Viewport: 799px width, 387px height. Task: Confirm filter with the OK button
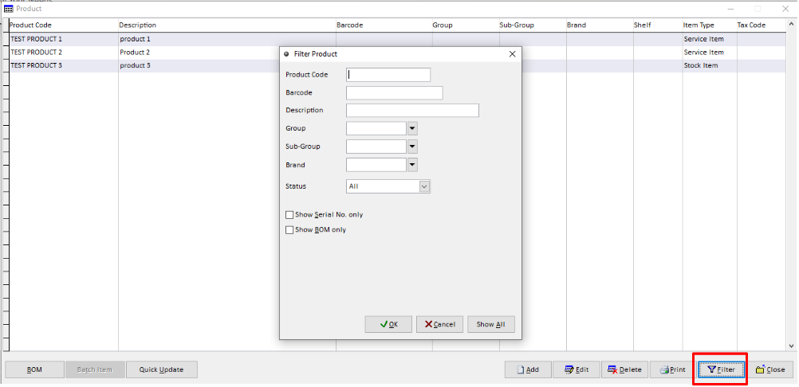388,324
